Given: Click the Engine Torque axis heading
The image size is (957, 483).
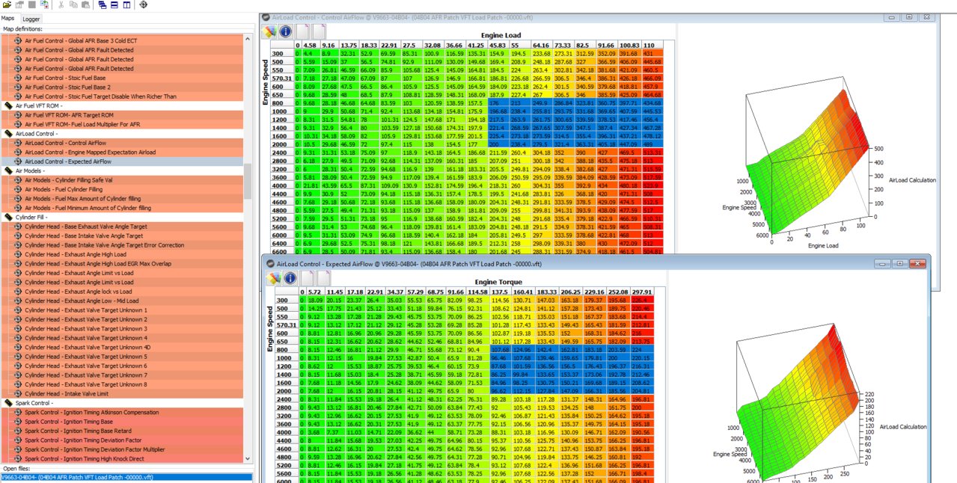Looking at the screenshot, I should coord(498,281).
